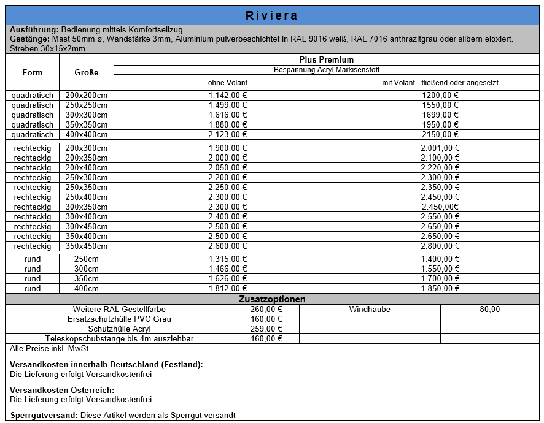Click the rechteckig 250x400cm size cell
The height and width of the screenshot is (423, 544).
pyautogui.click(x=87, y=197)
